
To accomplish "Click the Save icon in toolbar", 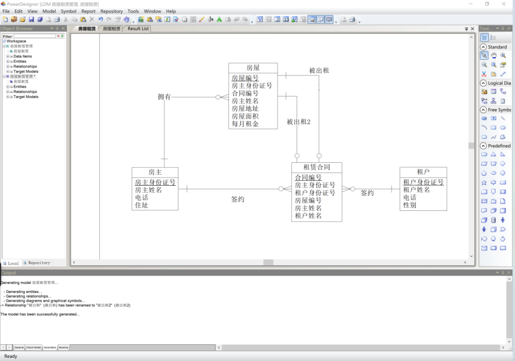I will (x=31, y=20).
